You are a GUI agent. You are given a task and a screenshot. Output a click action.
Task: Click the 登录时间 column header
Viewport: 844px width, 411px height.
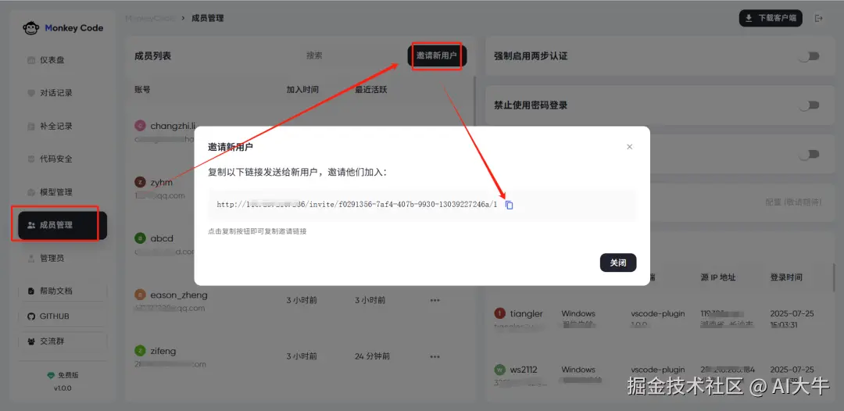(x=786, y=277)
